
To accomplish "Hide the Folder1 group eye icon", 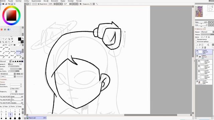I will (x=197, y=56).
